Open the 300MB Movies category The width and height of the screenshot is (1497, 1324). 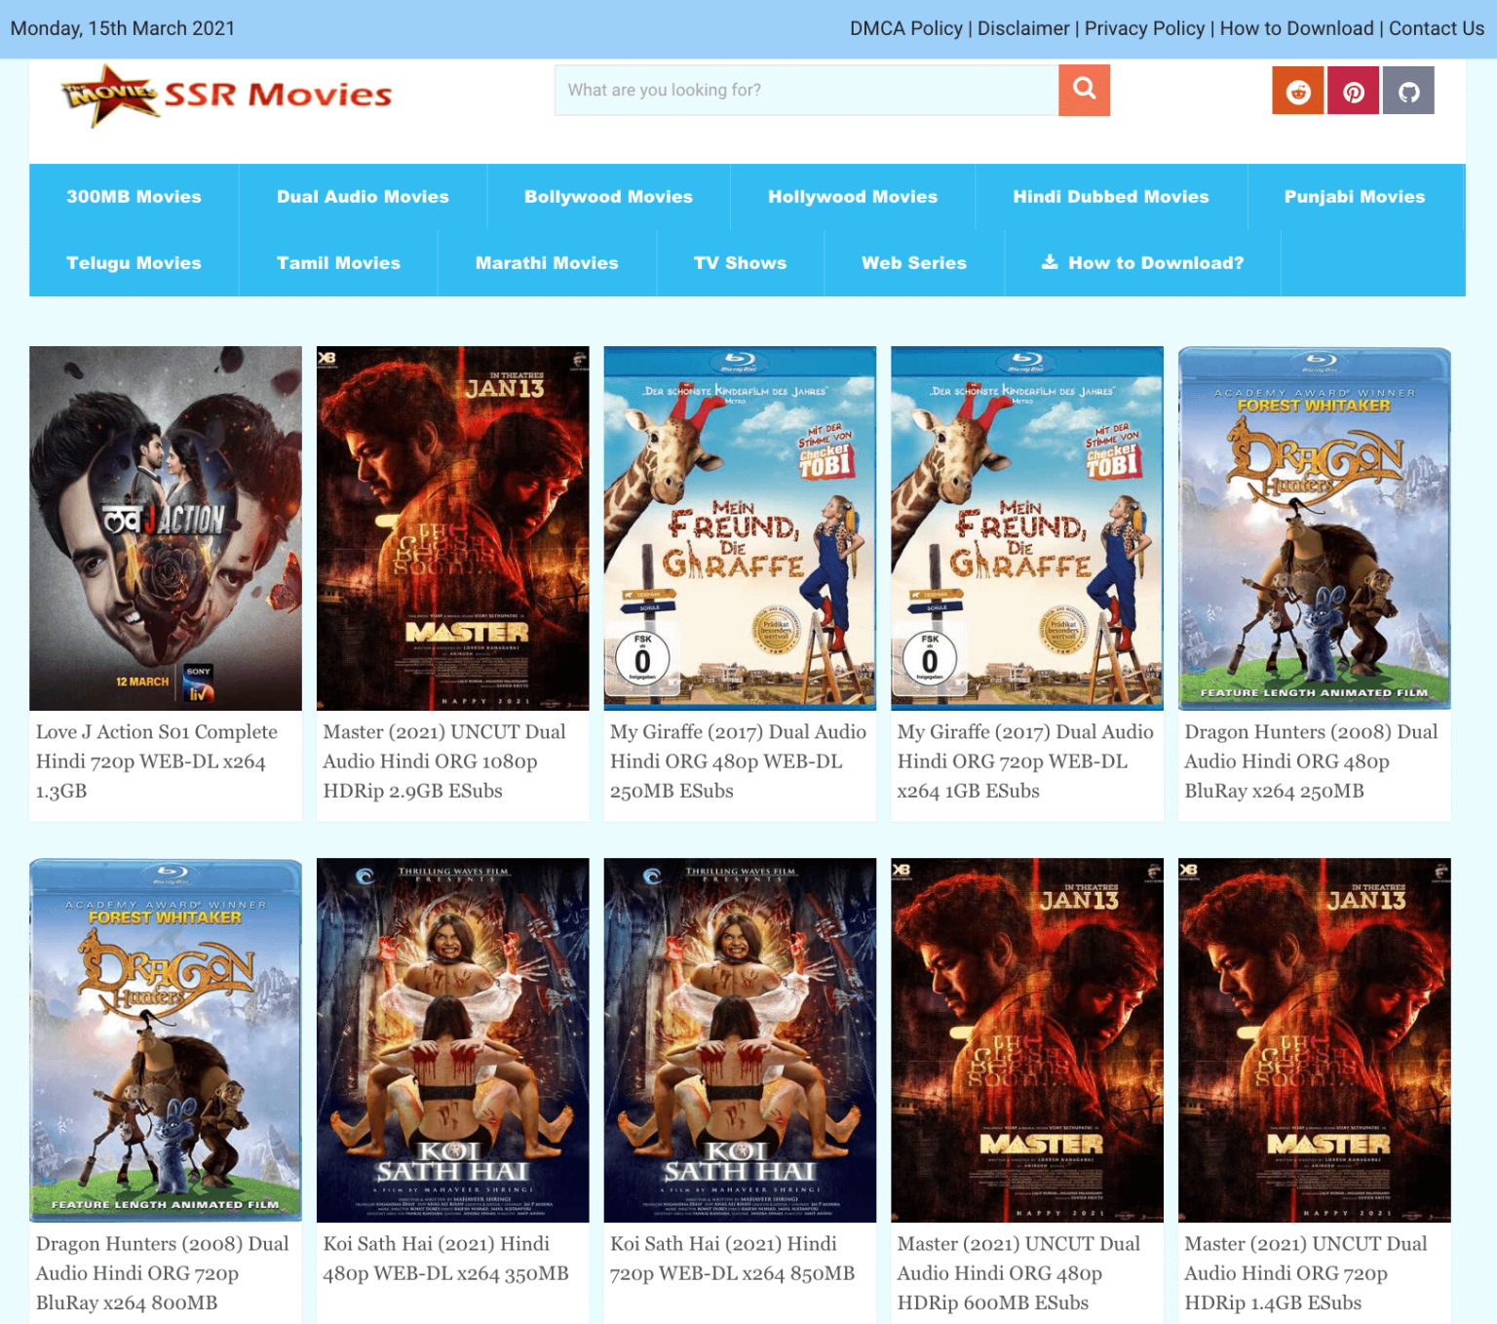pyautogui.click(x=134, y=196)
